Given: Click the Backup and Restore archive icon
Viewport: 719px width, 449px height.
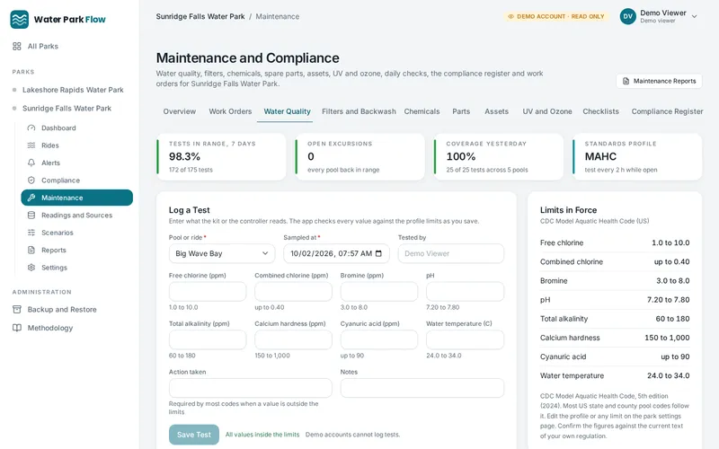Looking at the screenshot, I should pos(17,309).
